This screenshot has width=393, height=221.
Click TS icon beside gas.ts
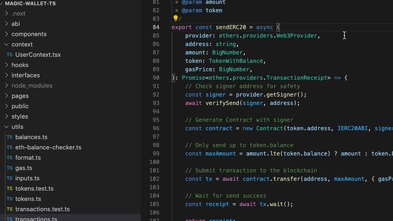click(10, 168)
